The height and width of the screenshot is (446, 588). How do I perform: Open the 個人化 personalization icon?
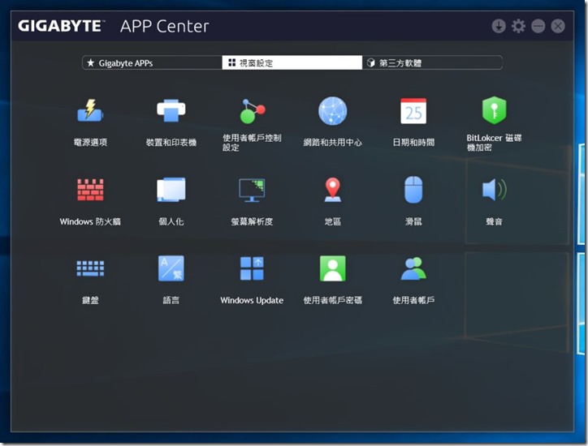[x=171, y=190]
